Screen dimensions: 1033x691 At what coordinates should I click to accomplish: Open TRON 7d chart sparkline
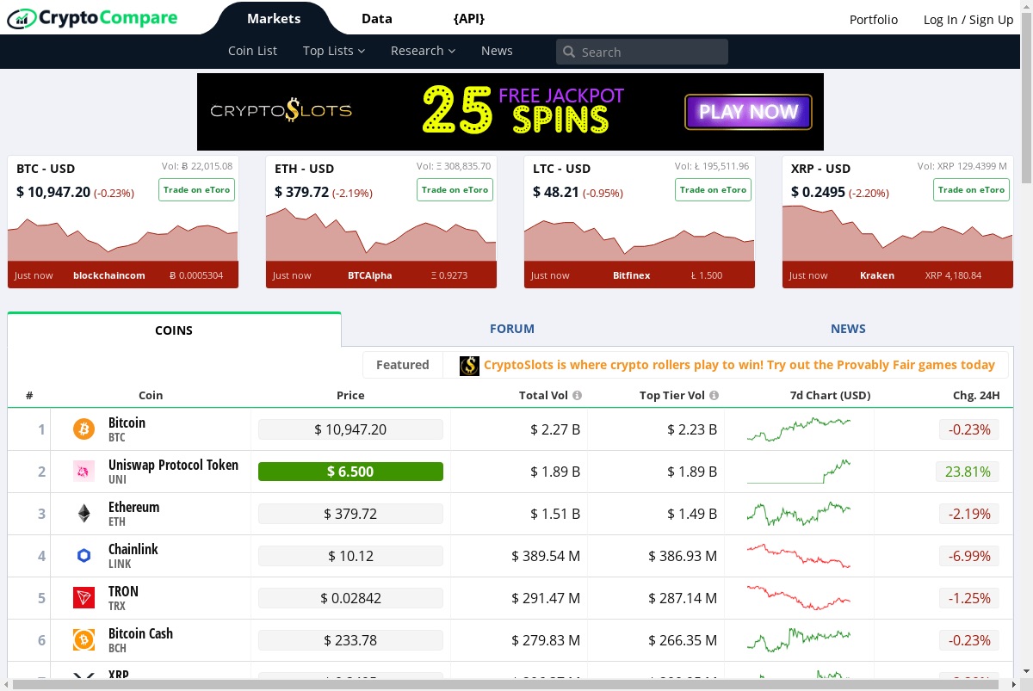(799, 597)
